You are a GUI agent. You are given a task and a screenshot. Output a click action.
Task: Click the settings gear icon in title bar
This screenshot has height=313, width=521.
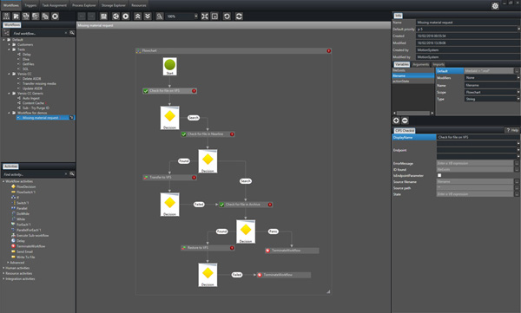495,6
